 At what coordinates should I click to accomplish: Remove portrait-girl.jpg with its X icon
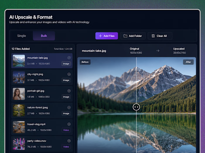[x=69, y=91]
